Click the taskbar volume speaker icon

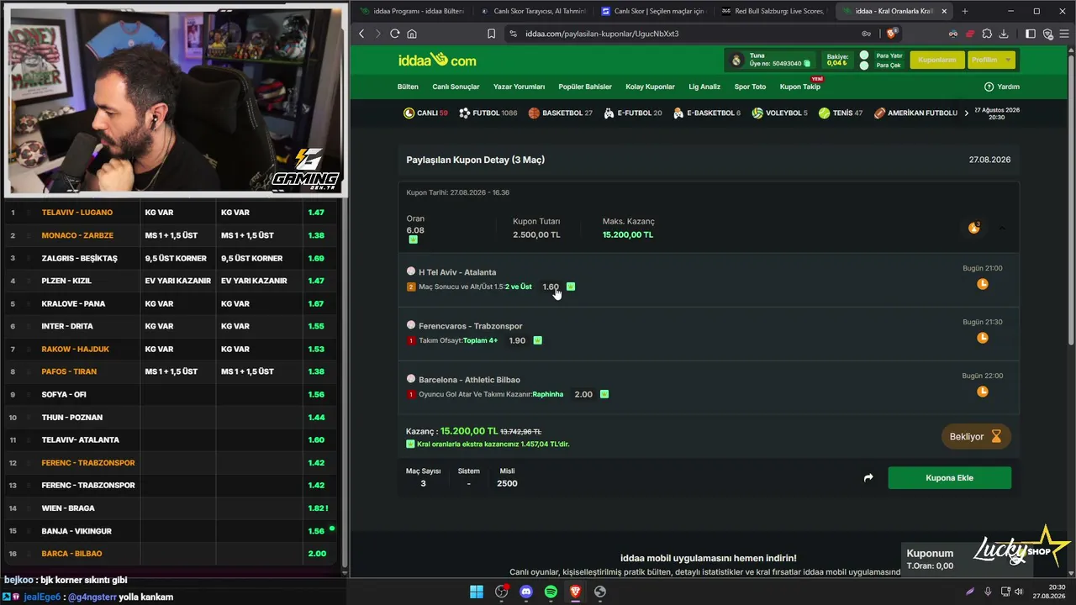pyautogui.click(x=1019, y=592)
